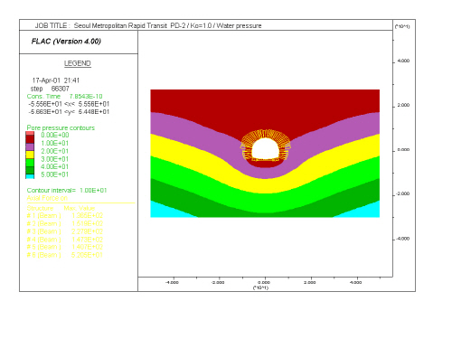This screenshot has width=452, height=339.
Task: Click the pink legend color swatch
Action: (30, 133)
